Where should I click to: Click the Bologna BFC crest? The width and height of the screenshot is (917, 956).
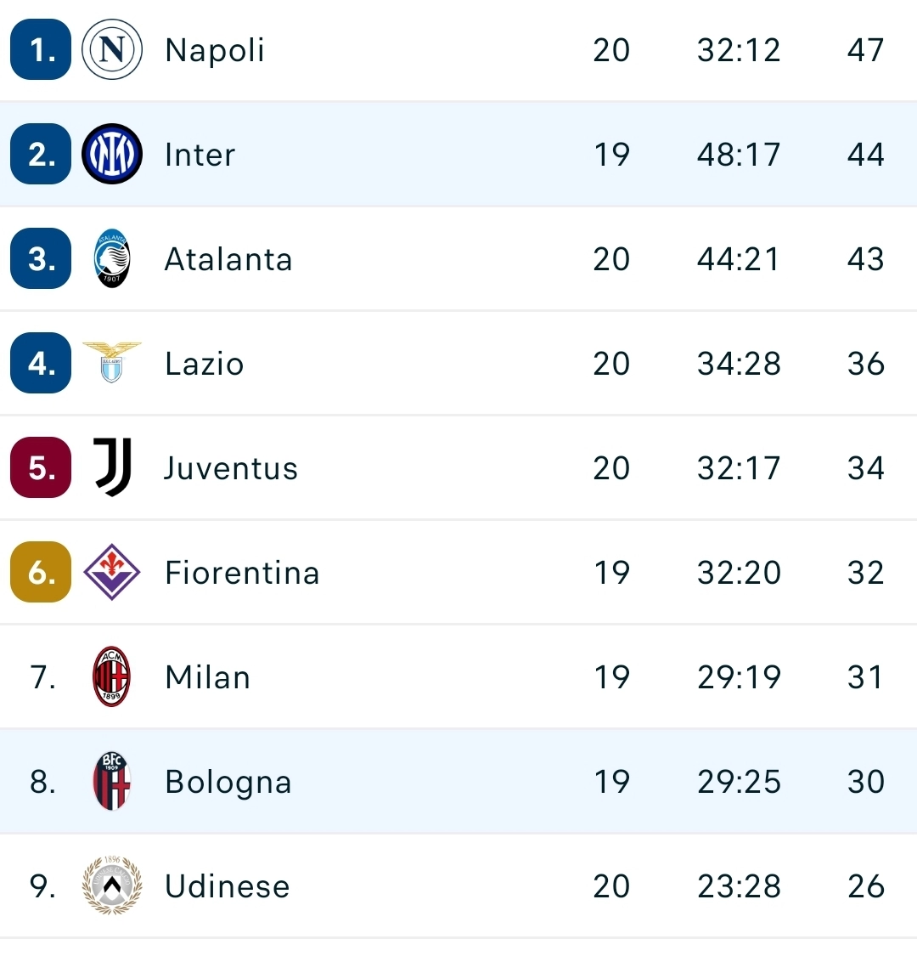(112, 781)
